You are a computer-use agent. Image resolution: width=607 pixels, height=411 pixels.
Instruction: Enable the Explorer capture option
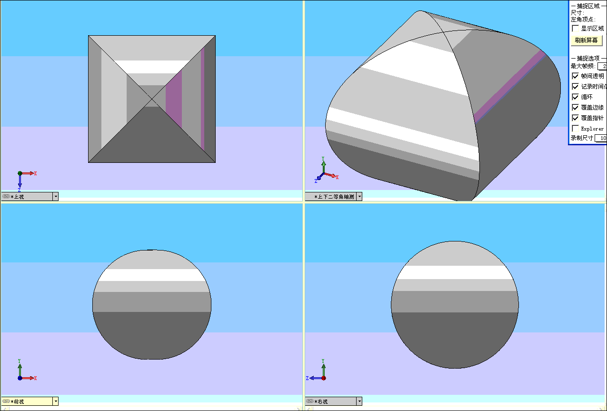(575, 128)
